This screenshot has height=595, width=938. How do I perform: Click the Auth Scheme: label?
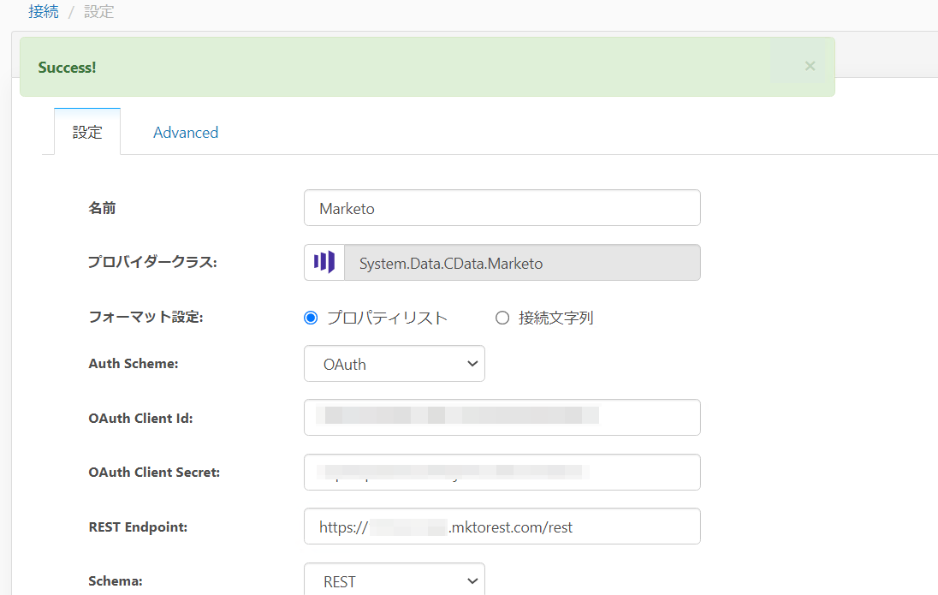pyautogui.click(x=134, y=363)
